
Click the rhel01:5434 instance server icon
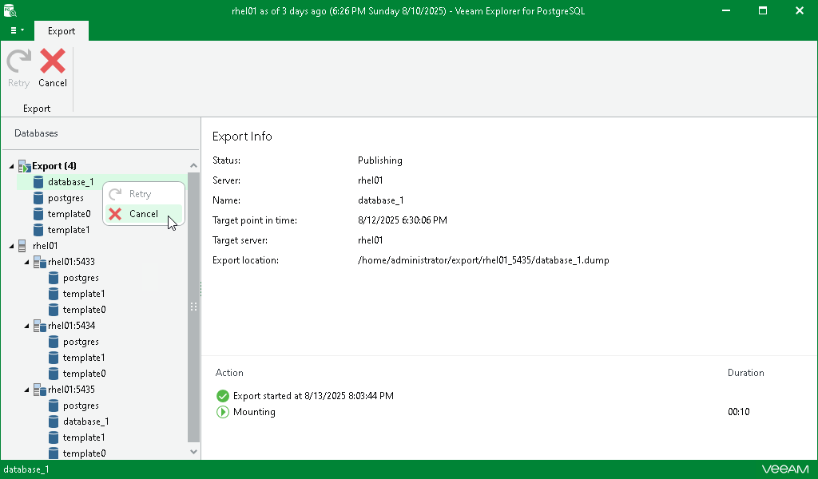40,326
